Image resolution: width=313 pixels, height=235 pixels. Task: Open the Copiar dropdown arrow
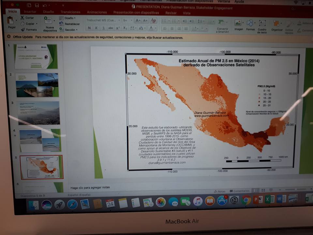point(37,23)
